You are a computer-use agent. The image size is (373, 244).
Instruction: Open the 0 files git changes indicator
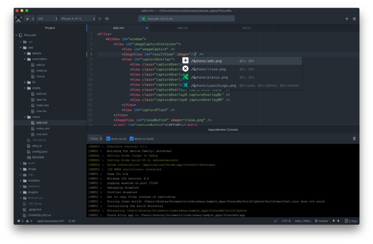(351, 221)
